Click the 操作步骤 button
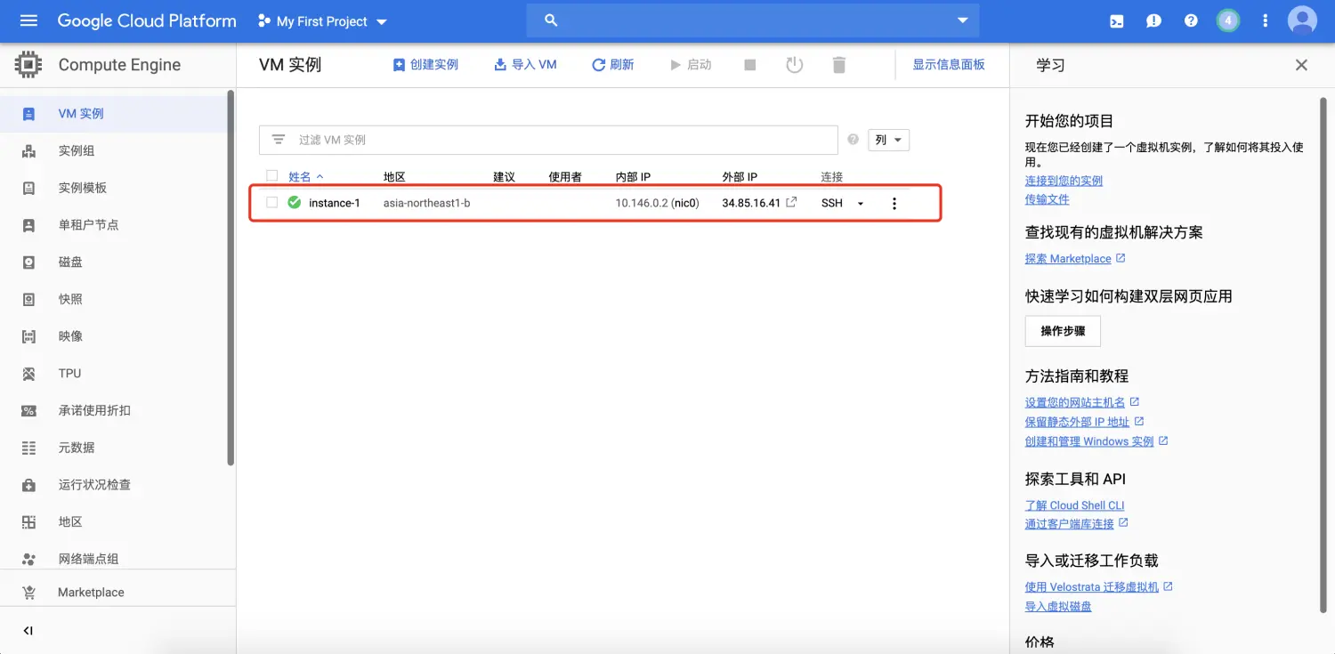This screenshot has height=654, width=1335. 1063,331
